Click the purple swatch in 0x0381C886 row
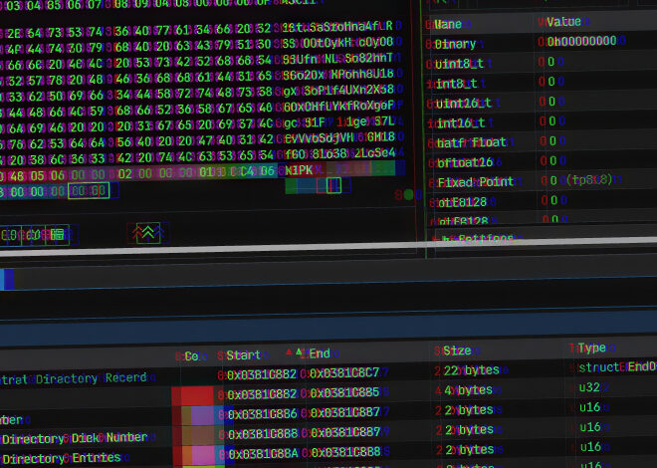This screenshot has width=657, height=468. tap(203, 415)
